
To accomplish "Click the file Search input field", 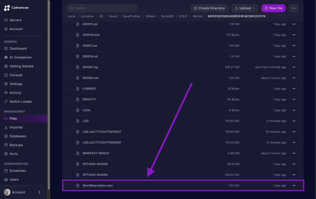I will pyautogui.click(x=102, y=8).
